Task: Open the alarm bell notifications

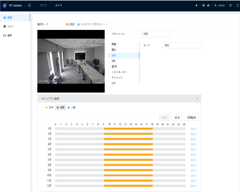Action: click(197, 5)
